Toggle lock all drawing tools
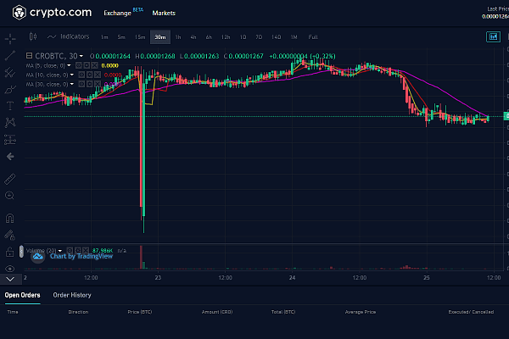This screenshot has height=339, width=509. click(9, 252)
